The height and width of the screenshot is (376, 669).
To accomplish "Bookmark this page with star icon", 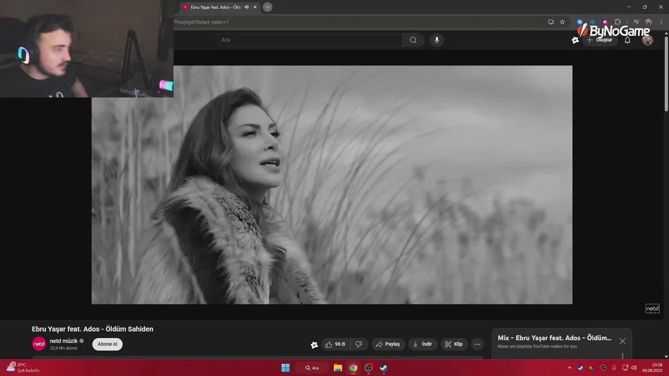I will 562,22.
